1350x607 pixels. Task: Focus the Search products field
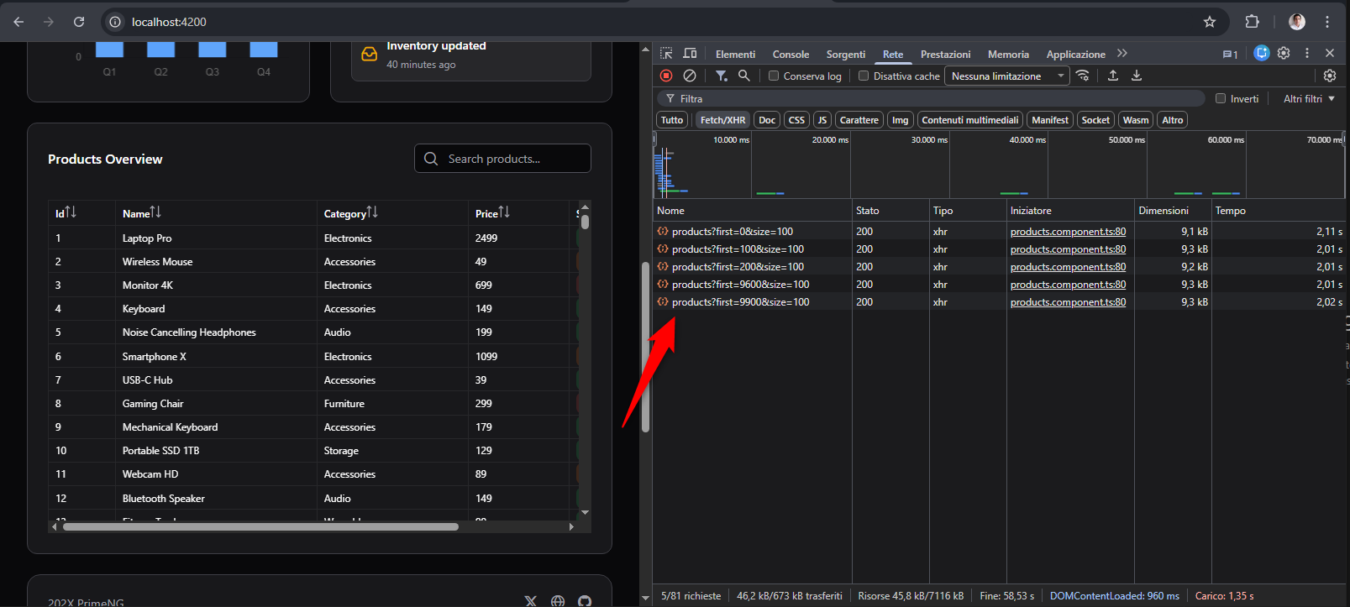502,159
